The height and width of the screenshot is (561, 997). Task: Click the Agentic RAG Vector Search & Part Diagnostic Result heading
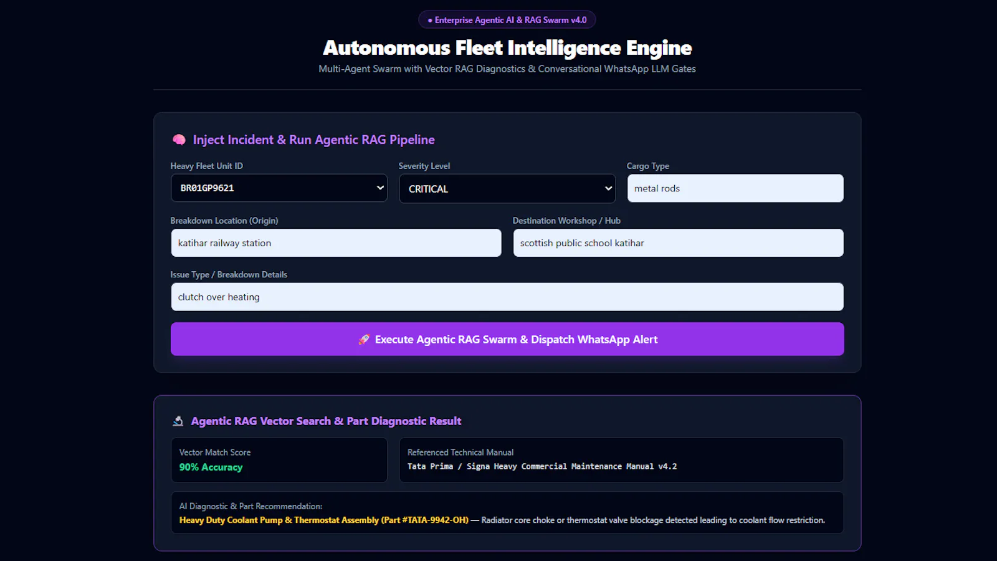click(327, 421)
